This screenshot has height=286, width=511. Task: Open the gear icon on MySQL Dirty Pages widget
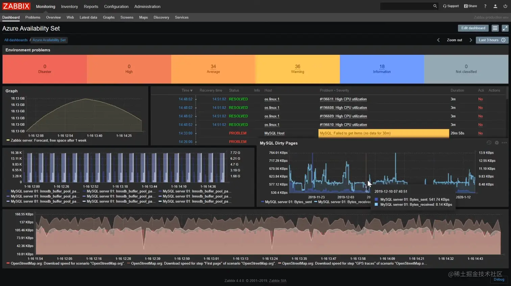(496, 142)
